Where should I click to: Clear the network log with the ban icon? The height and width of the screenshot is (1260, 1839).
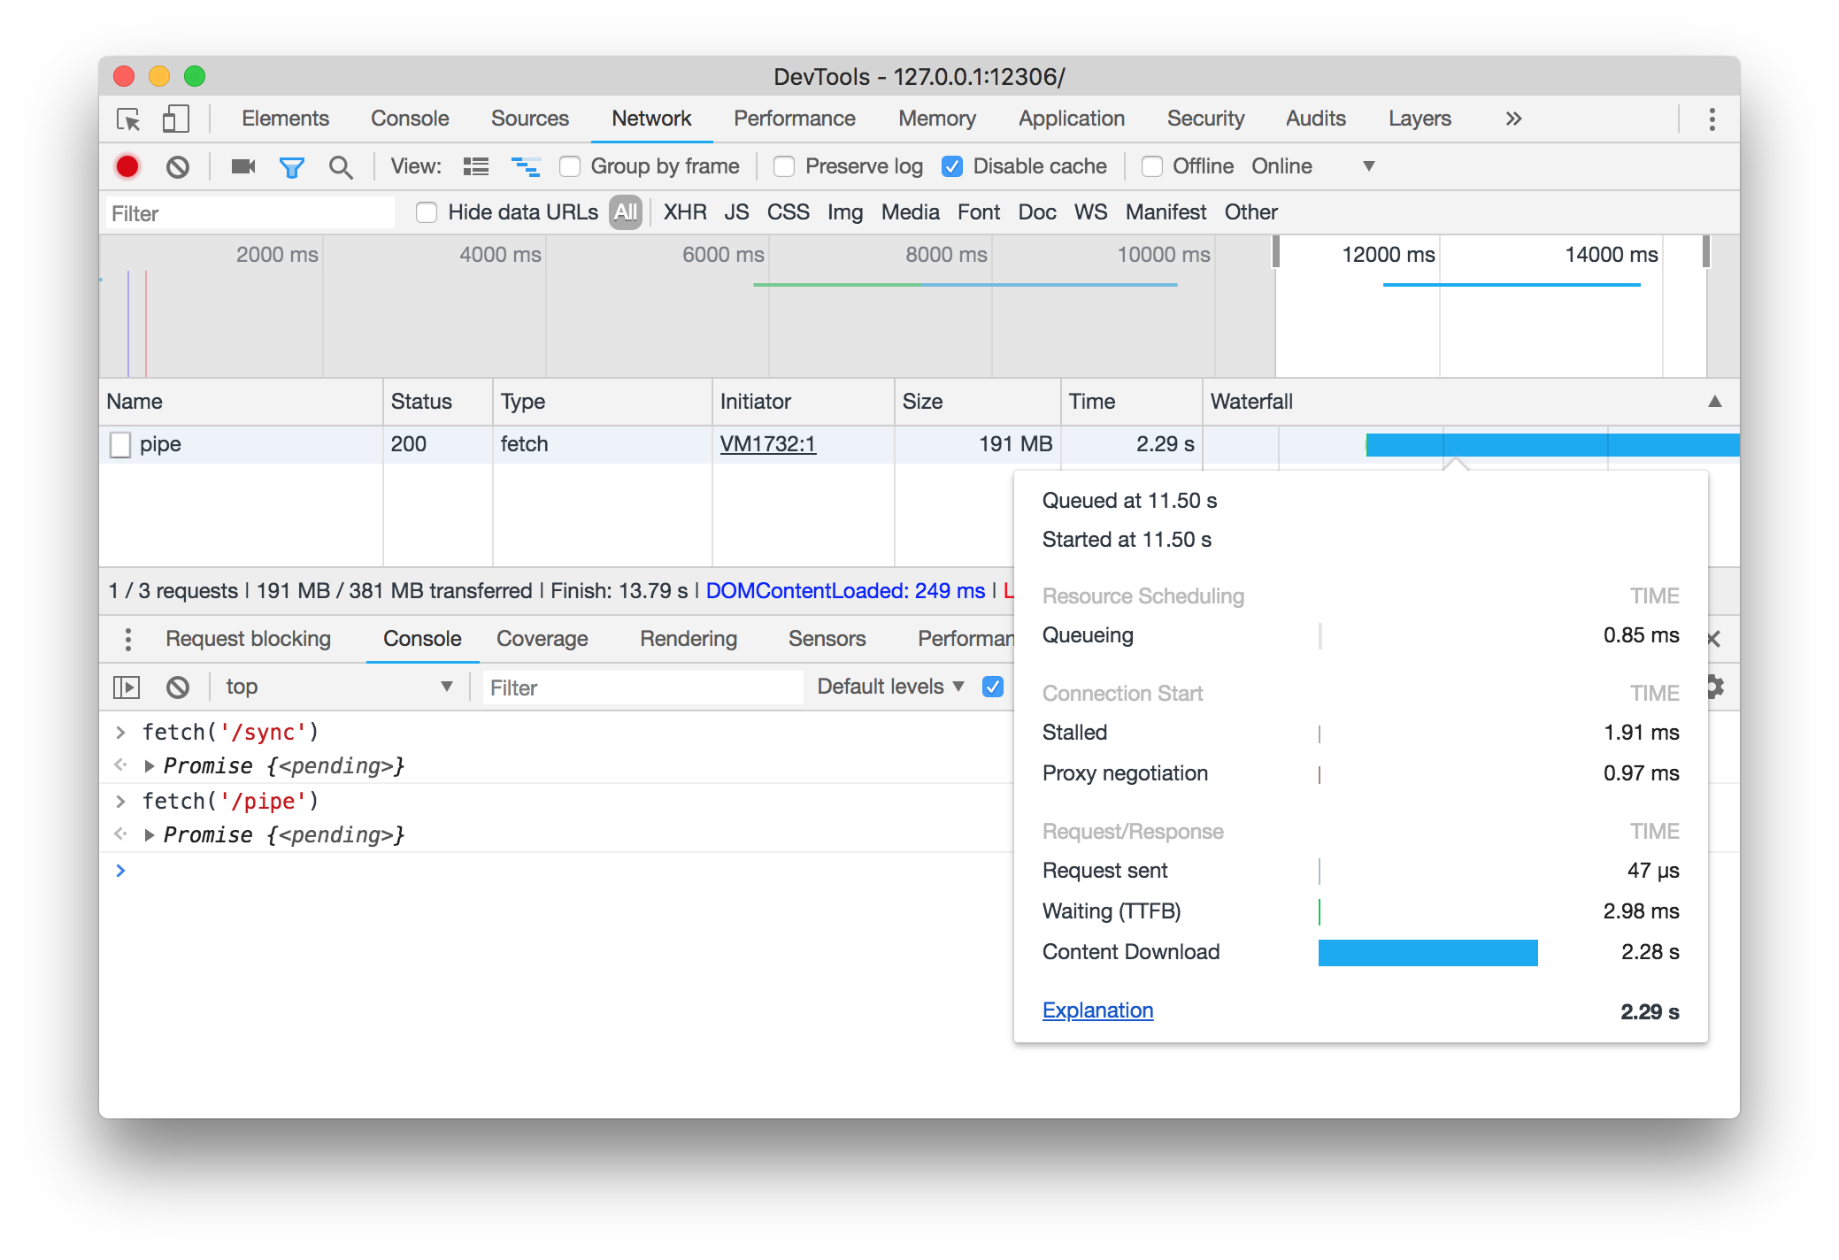pyautogui.click(x=178, y=166)
